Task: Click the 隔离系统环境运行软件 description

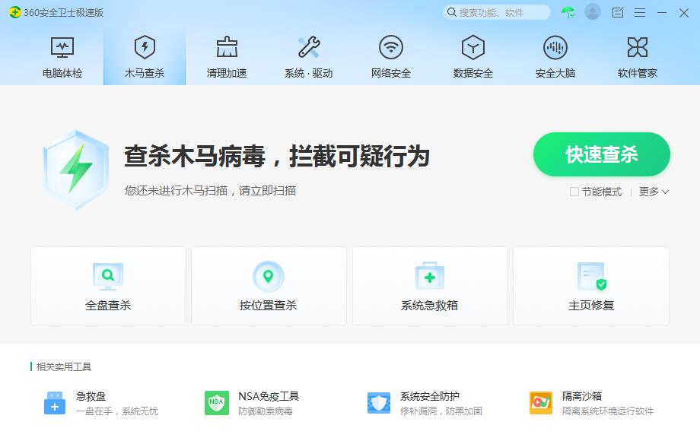Action: pos(608,411)
